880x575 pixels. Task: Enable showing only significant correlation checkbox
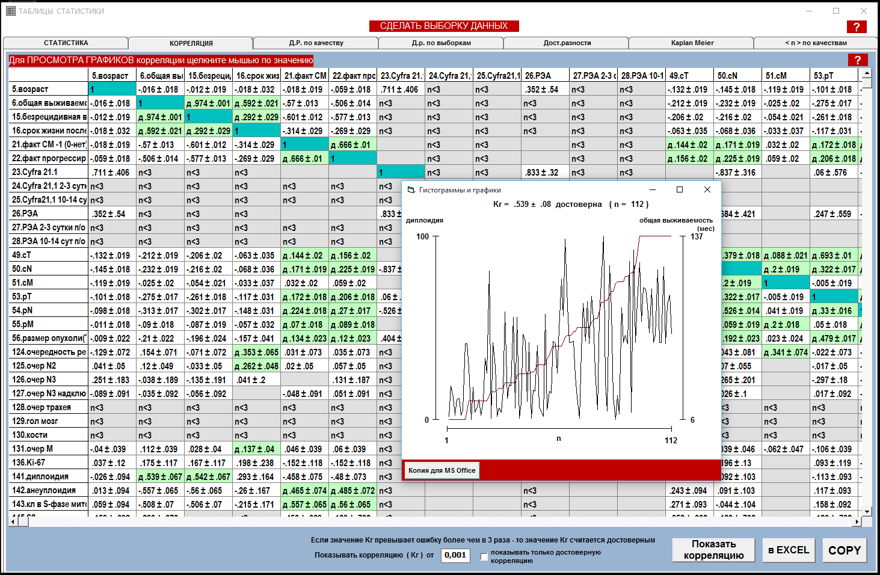[484, 556]
